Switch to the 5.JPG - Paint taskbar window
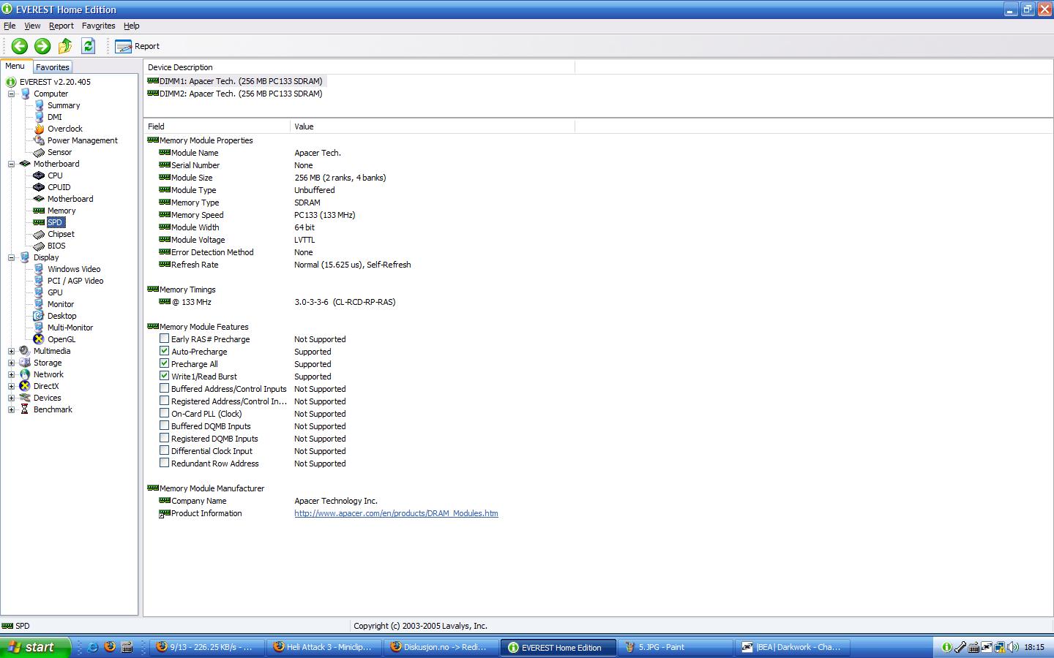 (x=675, y=647)
